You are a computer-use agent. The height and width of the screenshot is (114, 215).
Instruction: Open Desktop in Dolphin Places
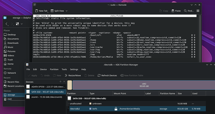click(x=10, y=35)
